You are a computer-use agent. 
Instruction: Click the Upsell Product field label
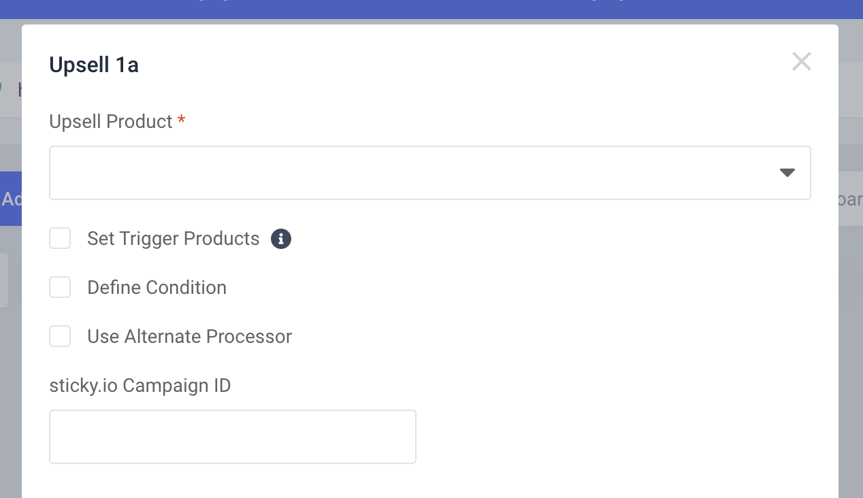point(110,122)
